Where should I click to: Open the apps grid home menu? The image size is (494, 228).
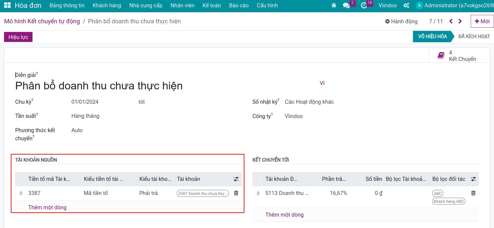click(7, 5)
